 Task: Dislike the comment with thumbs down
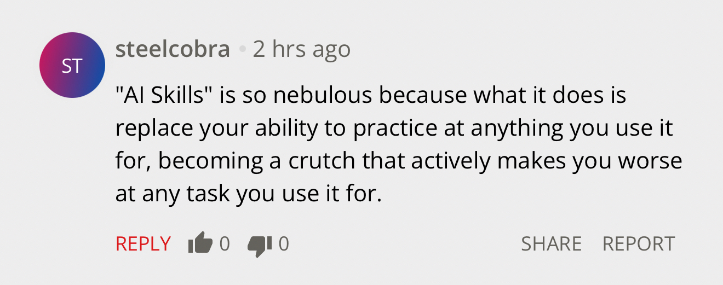(x=259, y=244)
